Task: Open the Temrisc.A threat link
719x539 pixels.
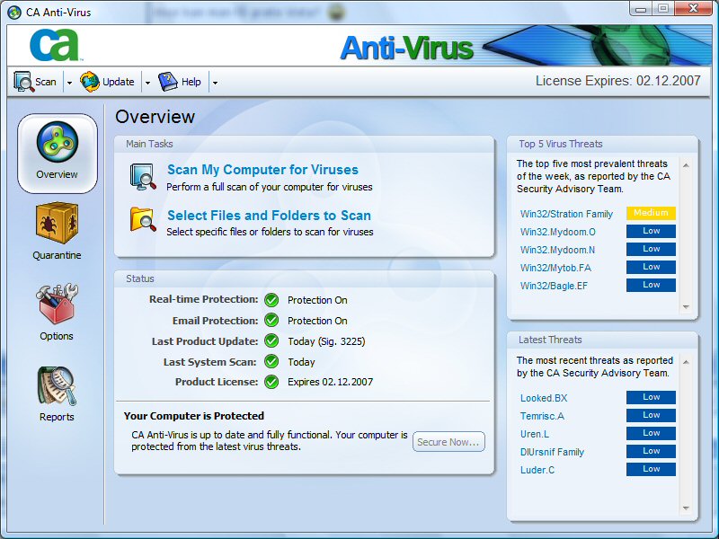Action: click(542, 416)
